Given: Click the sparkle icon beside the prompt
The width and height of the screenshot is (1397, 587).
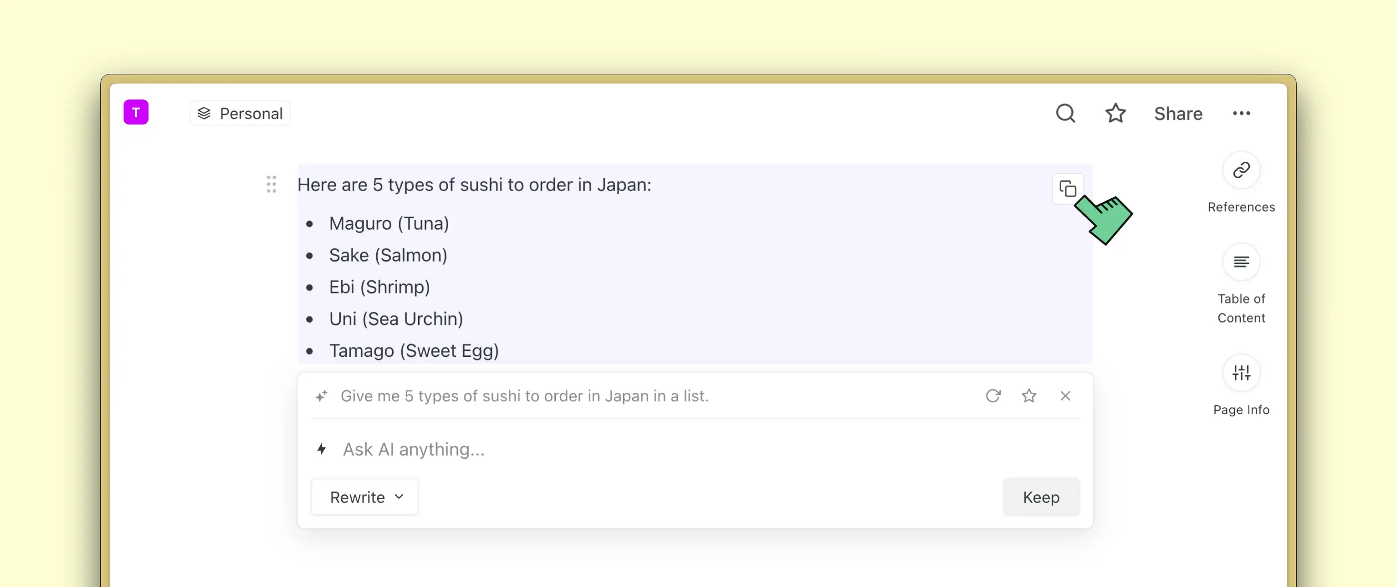Looking at the screenshot, I should (322, 396).
